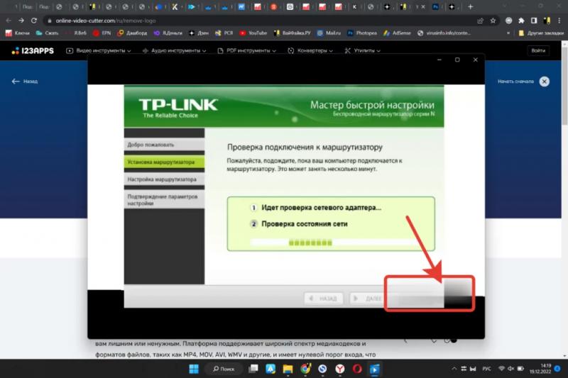This screenshot has width=568, height=378.
Task: Click the browser reload page icon
Action: (x=33, y=21)
